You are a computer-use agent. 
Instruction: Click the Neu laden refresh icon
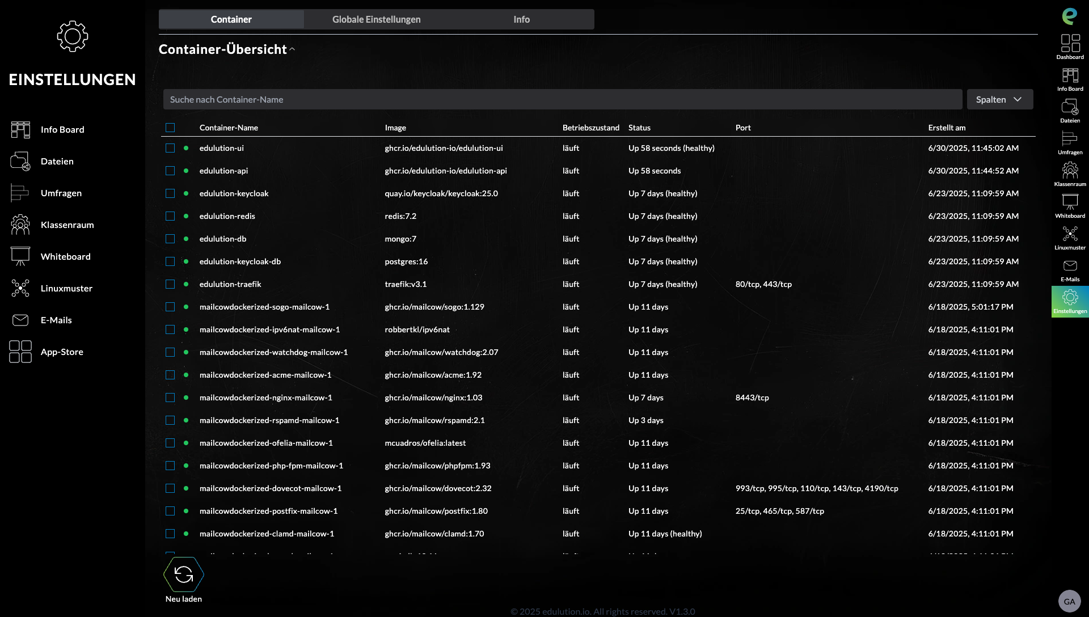184,574
